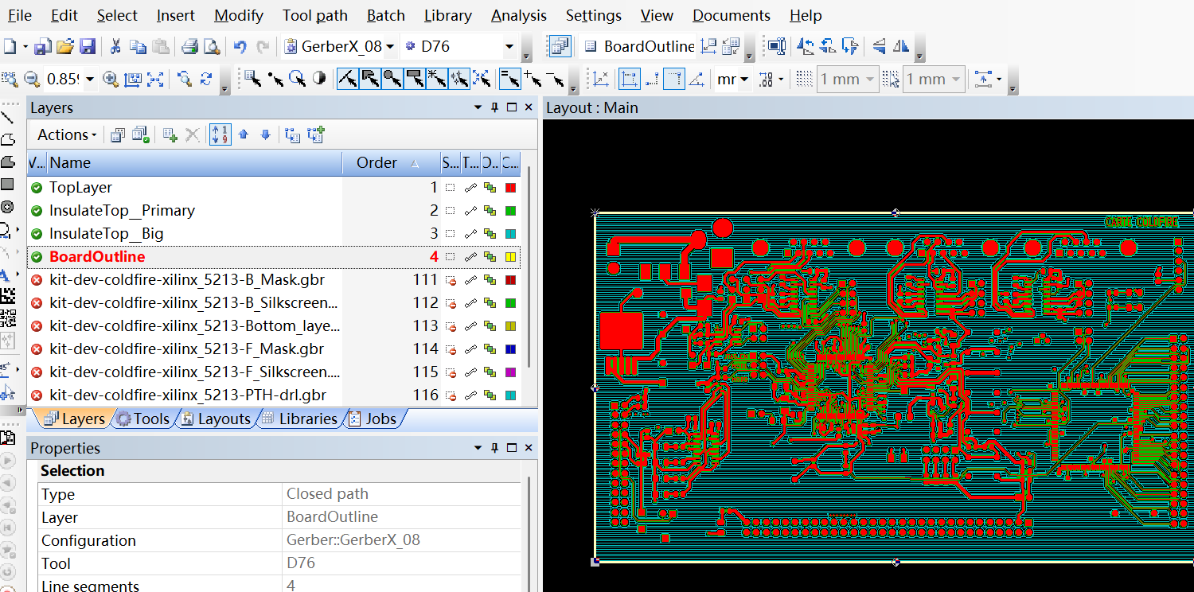Switch to the Libraries tab
Screen dimensions: 1194x592
point(299,419)
